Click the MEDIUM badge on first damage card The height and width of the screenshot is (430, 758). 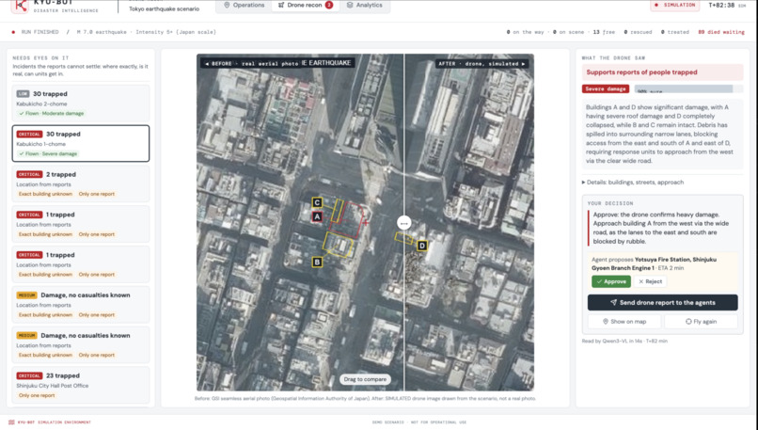click(26, 295)
